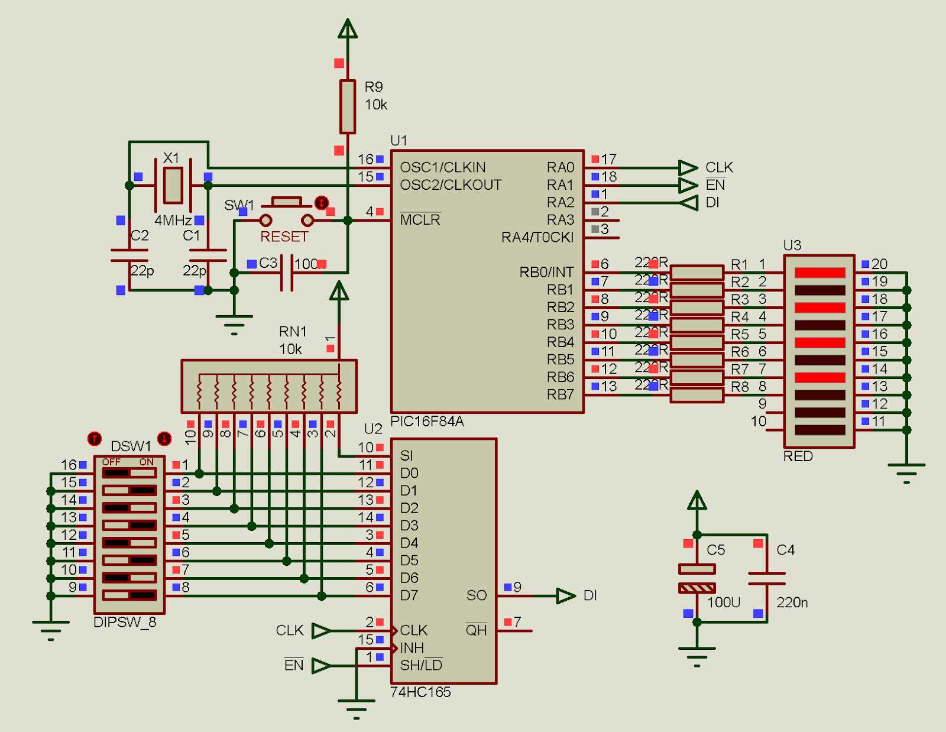Image resolution: width=946 pixels, height=732 pixels.
Task: Toggle DIP switch row 3 on DSW1
Action: (x=129, y=508)
